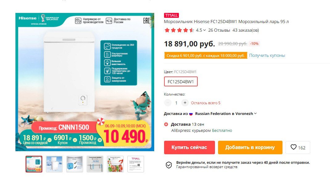Click the star rating icons
The image size is (330, 181).
179,30
